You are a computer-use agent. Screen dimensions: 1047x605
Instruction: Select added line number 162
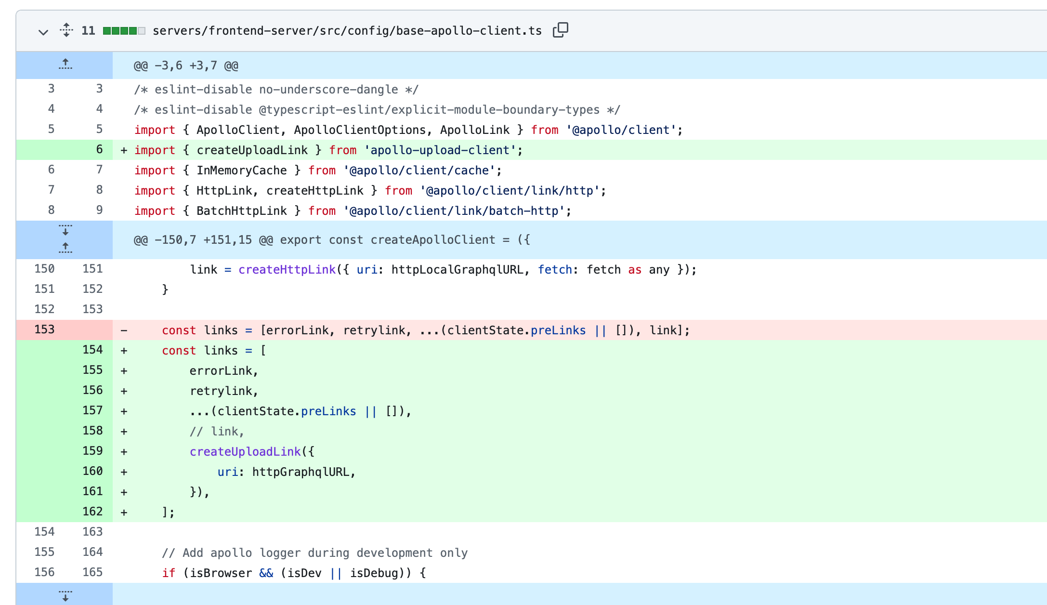coord(92,512)
